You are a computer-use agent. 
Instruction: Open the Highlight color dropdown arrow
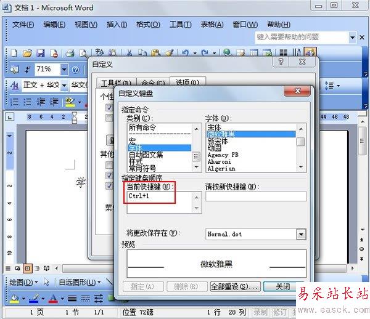80,102
